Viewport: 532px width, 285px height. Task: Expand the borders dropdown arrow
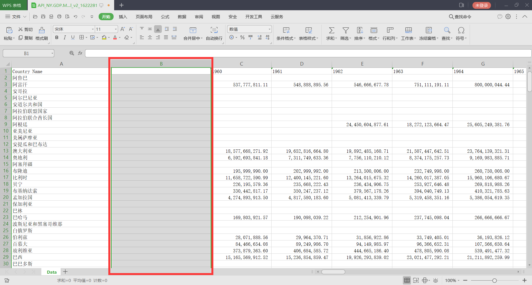tap(86, 38)
